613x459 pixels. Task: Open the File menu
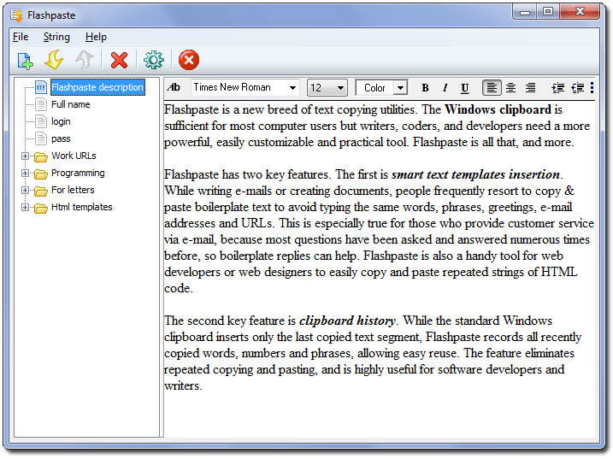click(x=21, y=37)
